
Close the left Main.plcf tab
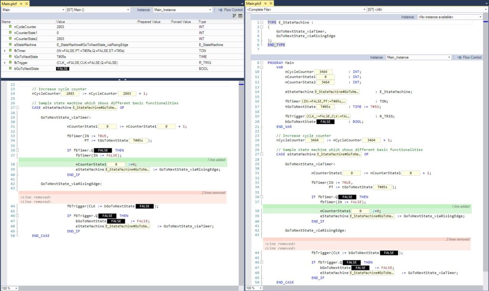(x=27, y=3)
